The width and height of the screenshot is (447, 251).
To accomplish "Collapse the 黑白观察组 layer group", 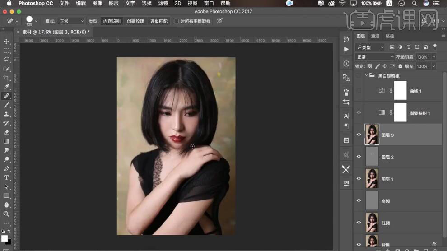I will click(x=367, y=76).
